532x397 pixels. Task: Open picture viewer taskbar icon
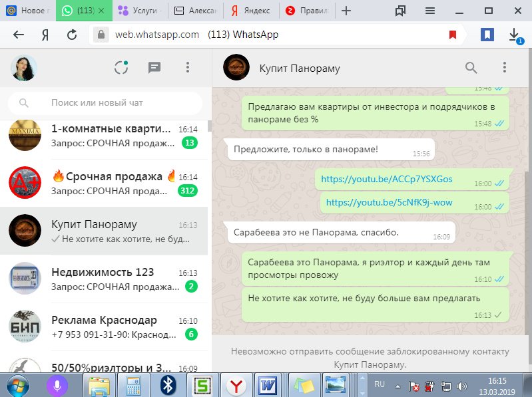tap(336, 386)
